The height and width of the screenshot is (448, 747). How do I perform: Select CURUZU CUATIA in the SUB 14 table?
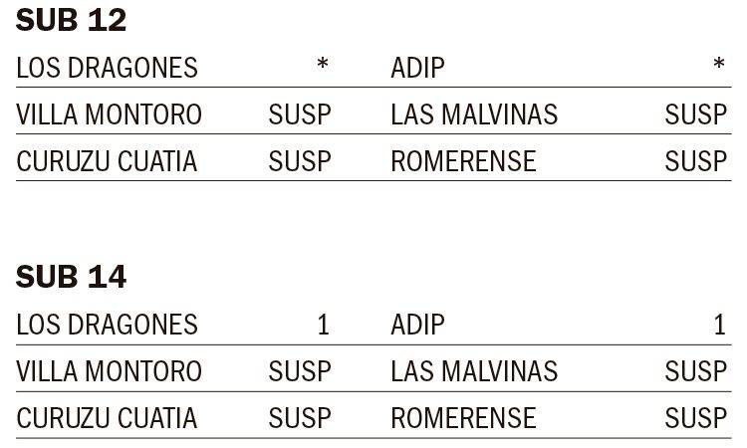point(107,418)
